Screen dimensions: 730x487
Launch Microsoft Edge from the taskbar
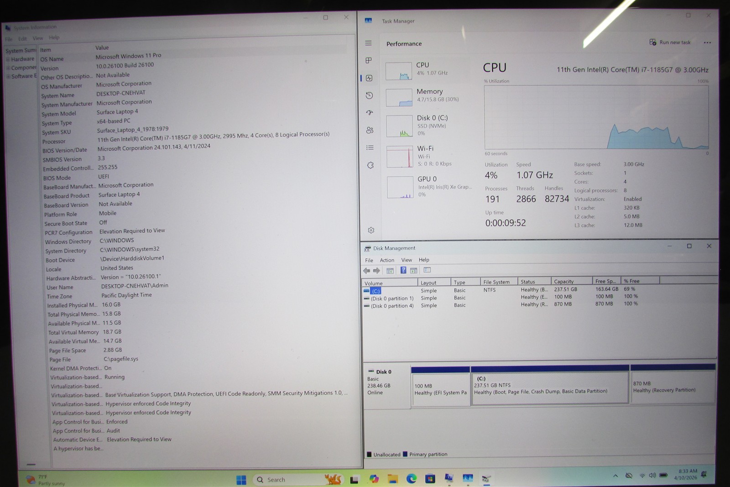pyautogui.click(x=412, y=478)
